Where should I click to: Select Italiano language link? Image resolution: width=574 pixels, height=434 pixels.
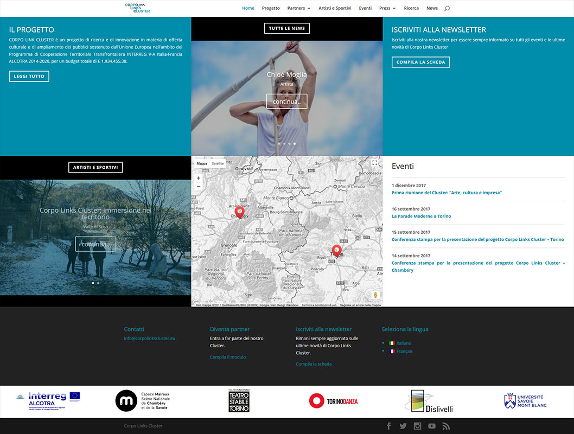[404, 343]
